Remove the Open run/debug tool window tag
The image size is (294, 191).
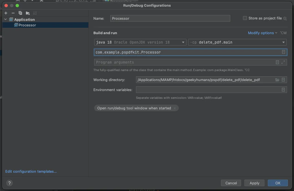click(175, 108)
